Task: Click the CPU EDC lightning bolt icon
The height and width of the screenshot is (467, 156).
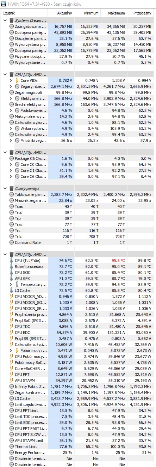Action: 11,333
